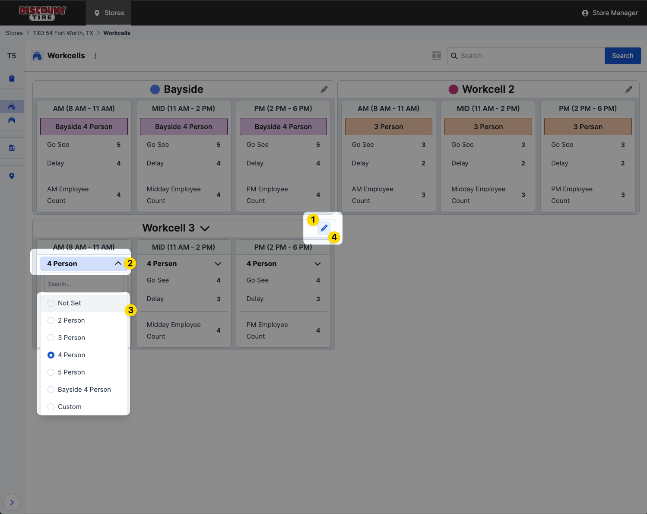Open the location pin sidebar icon

(x=12, y=176)
